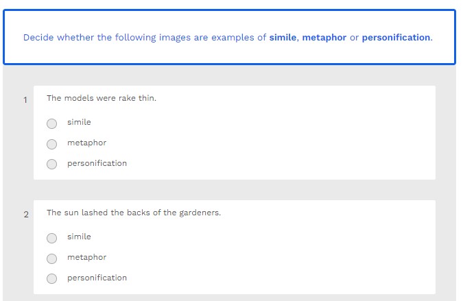Select metaphor radio circle for question 2
The height and width of the screenshot is (301, 463).
point(52,258)
